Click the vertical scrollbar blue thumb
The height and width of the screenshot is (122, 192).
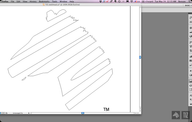point(140,57)
